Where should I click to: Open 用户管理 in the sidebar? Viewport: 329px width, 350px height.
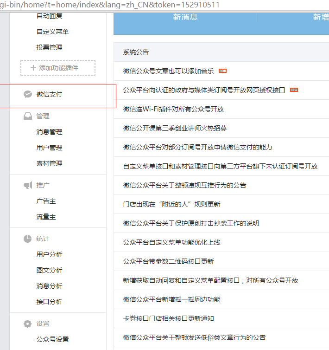pyautogui.click(x=49, y=148)
